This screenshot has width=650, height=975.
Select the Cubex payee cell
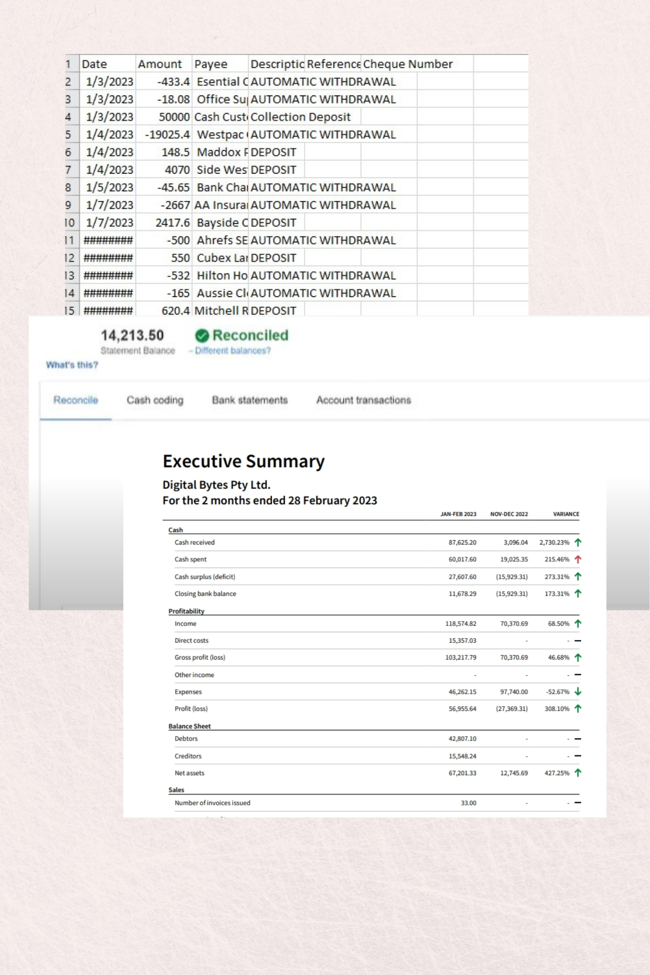coord(220,258)
